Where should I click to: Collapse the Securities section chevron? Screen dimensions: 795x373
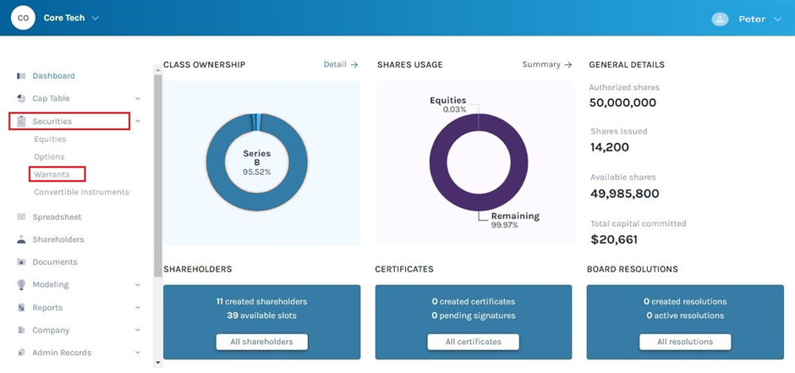[x=137, y=122]
